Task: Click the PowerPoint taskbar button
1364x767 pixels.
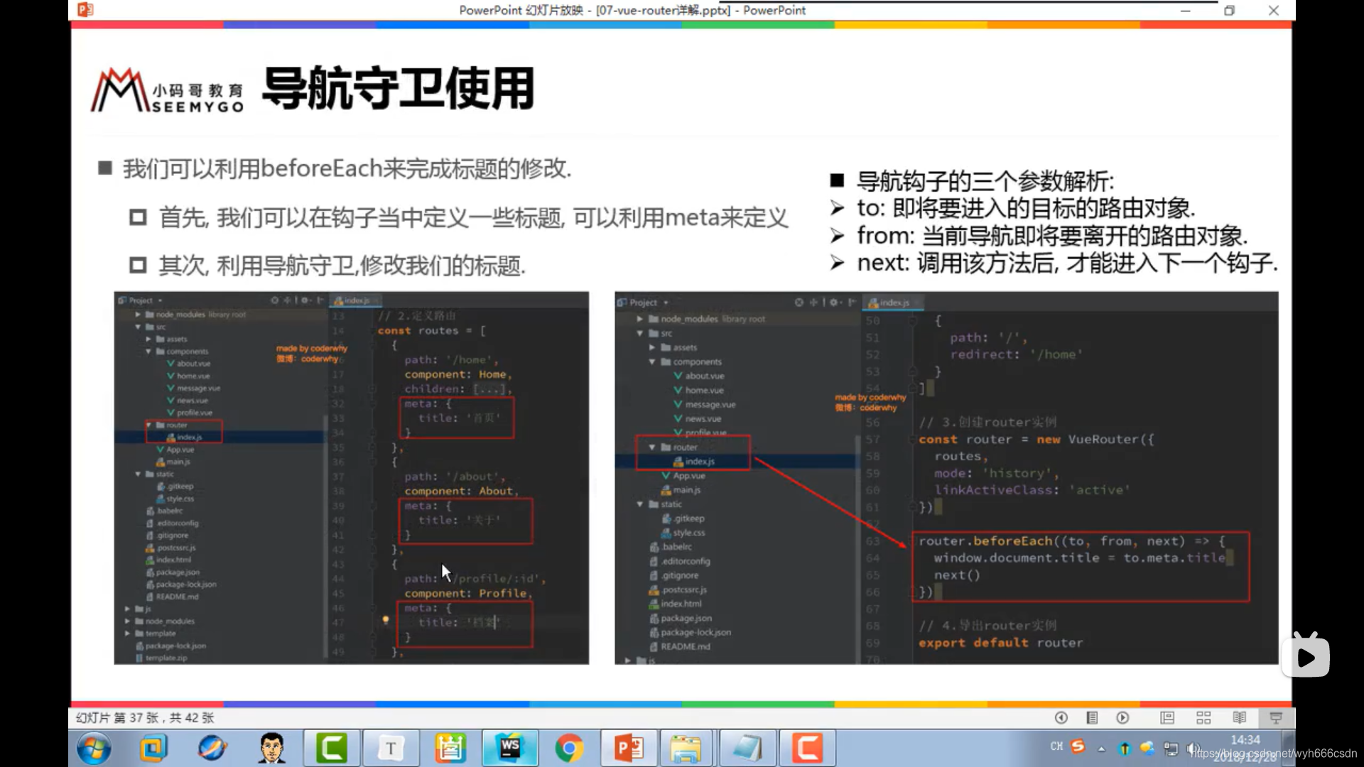Action: coord(629,748)
